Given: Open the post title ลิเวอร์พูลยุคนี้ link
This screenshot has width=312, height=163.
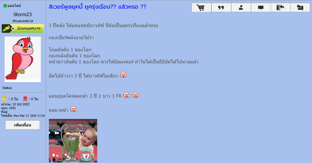Looking at the screenshot, I should click(x=97, y=7).
